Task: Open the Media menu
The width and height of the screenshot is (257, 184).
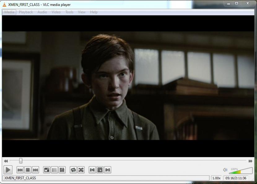Action: [x=9, y=12]
